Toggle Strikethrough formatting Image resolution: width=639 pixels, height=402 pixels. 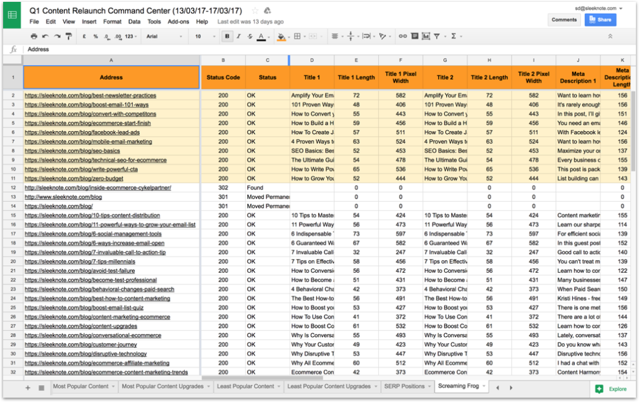point(250,36)
